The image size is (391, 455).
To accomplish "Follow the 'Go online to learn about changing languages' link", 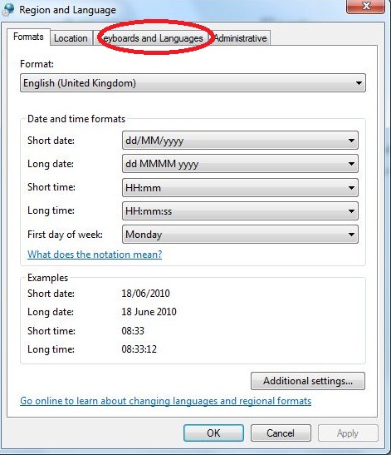I will 166,401.
